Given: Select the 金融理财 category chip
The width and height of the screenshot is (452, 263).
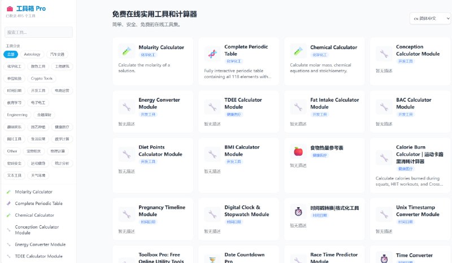Looking at the screenshot, I should (x=44, y=115).
